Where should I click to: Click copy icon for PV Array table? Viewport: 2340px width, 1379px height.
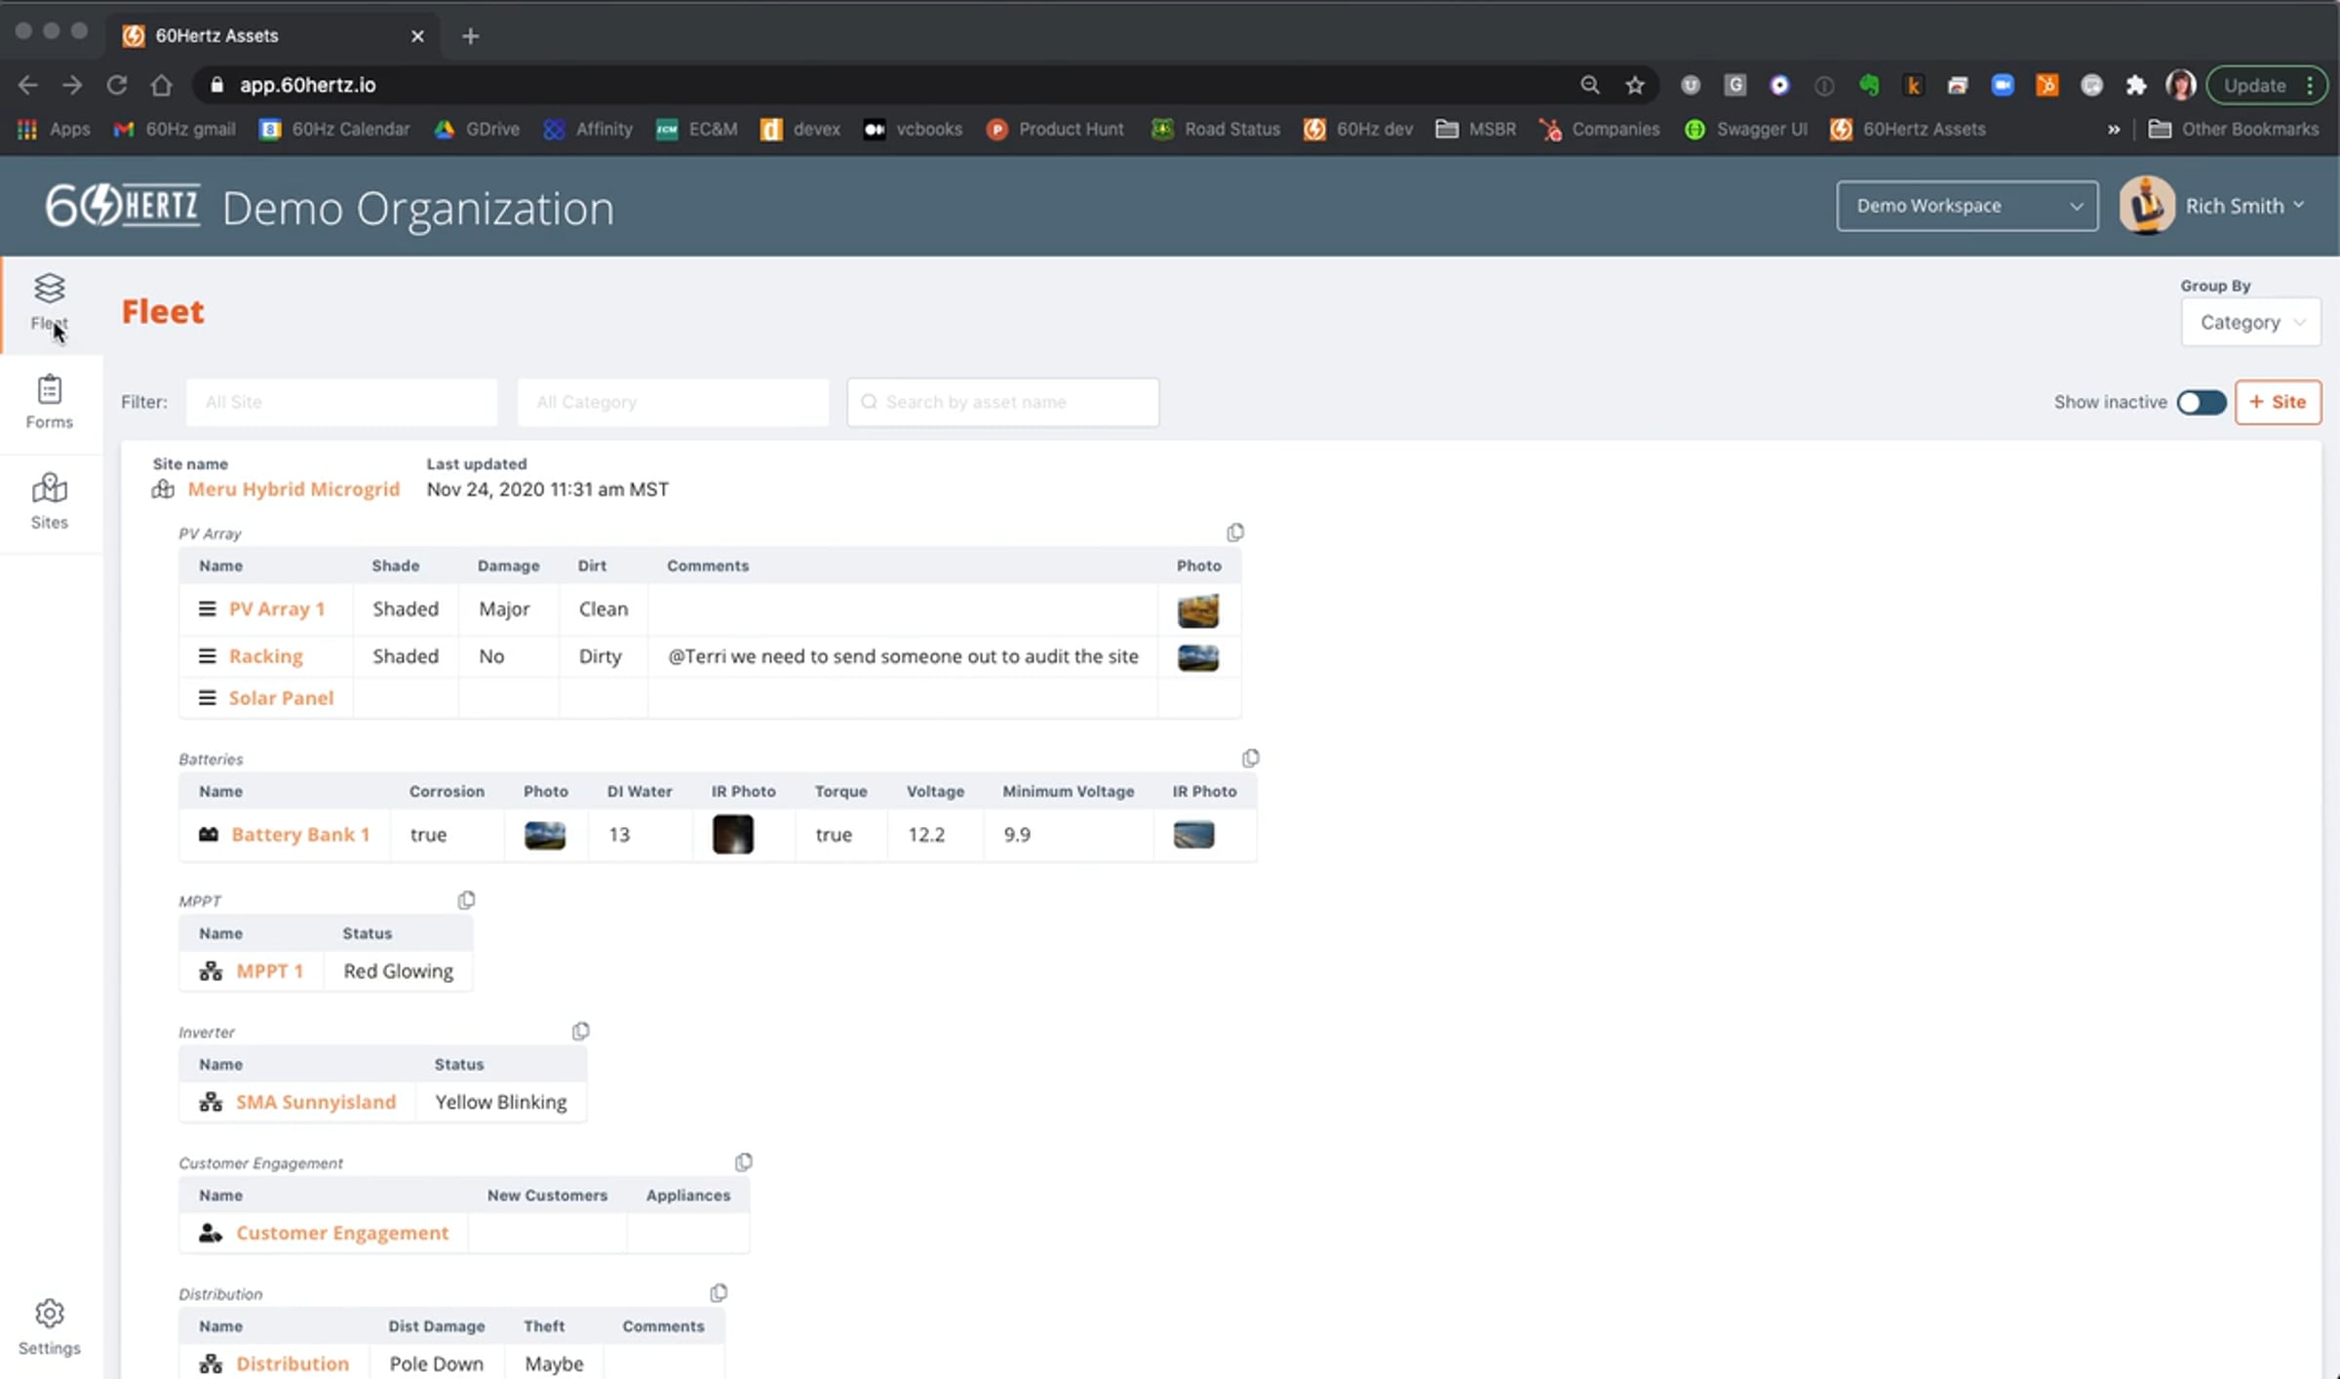1234,532
